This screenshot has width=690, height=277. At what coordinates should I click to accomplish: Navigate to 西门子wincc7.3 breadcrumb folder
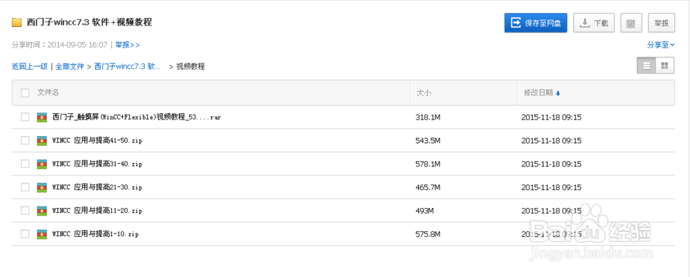[128, 66]
